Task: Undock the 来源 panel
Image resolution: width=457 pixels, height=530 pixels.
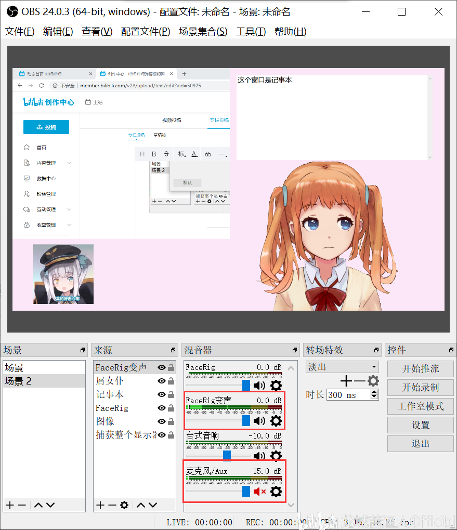Action: pos(173,350)
